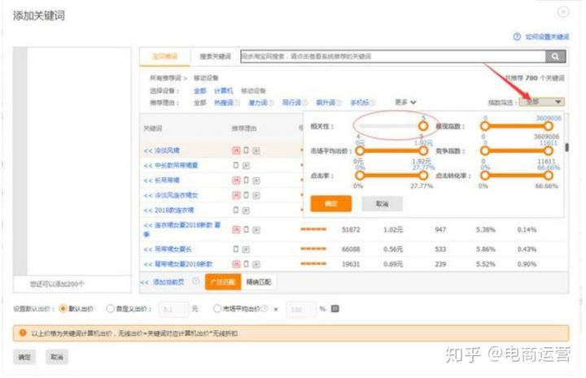Switch to the 搜索关键词 tab
Screen dimensions: 586x378
point(215,57)
